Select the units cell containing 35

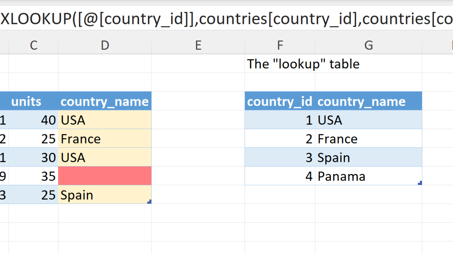(34, 176)
